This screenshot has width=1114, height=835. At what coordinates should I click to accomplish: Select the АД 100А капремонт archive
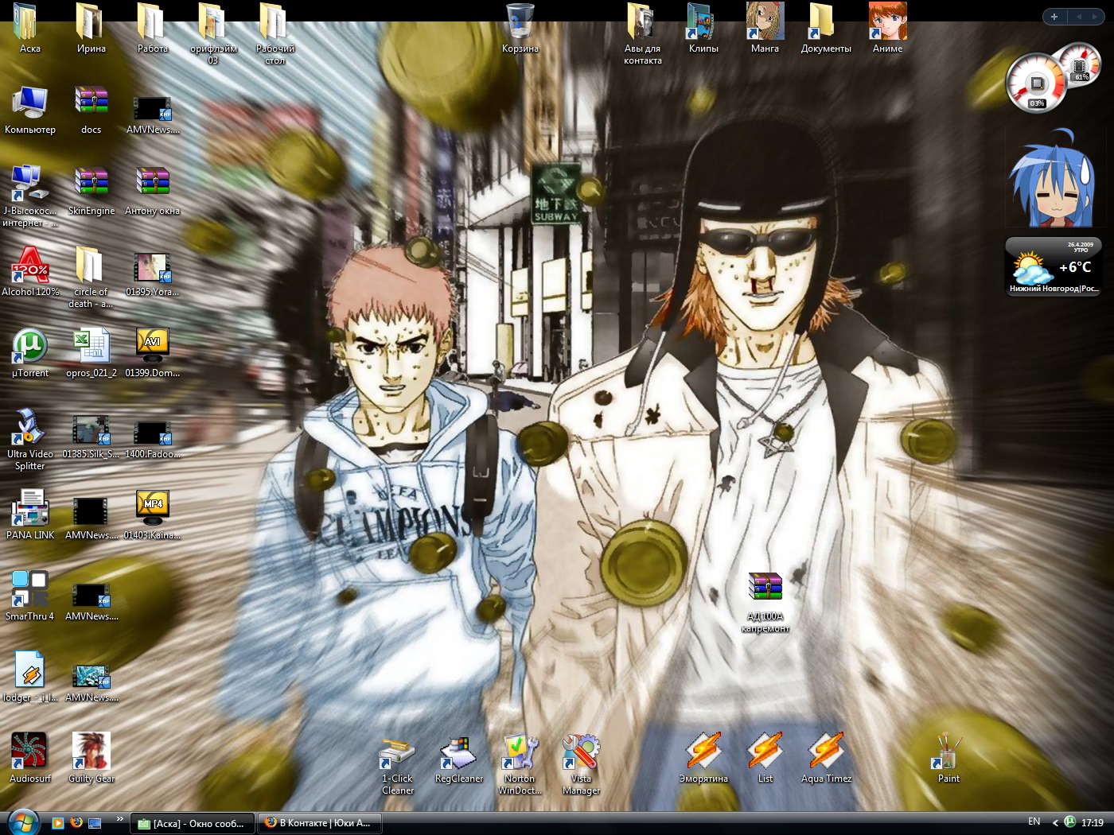(765, 588)
